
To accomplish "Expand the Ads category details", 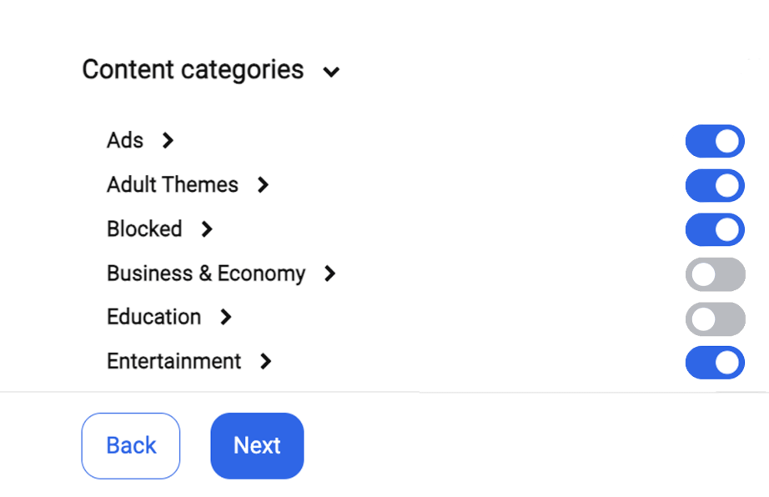I will click(x=167, y=141).
